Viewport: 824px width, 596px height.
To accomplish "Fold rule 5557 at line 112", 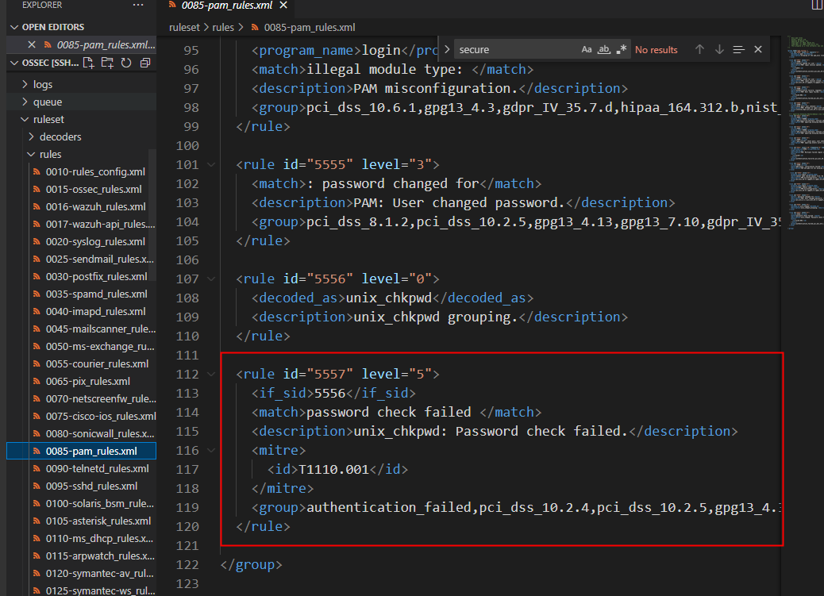I will pos(211,375).
